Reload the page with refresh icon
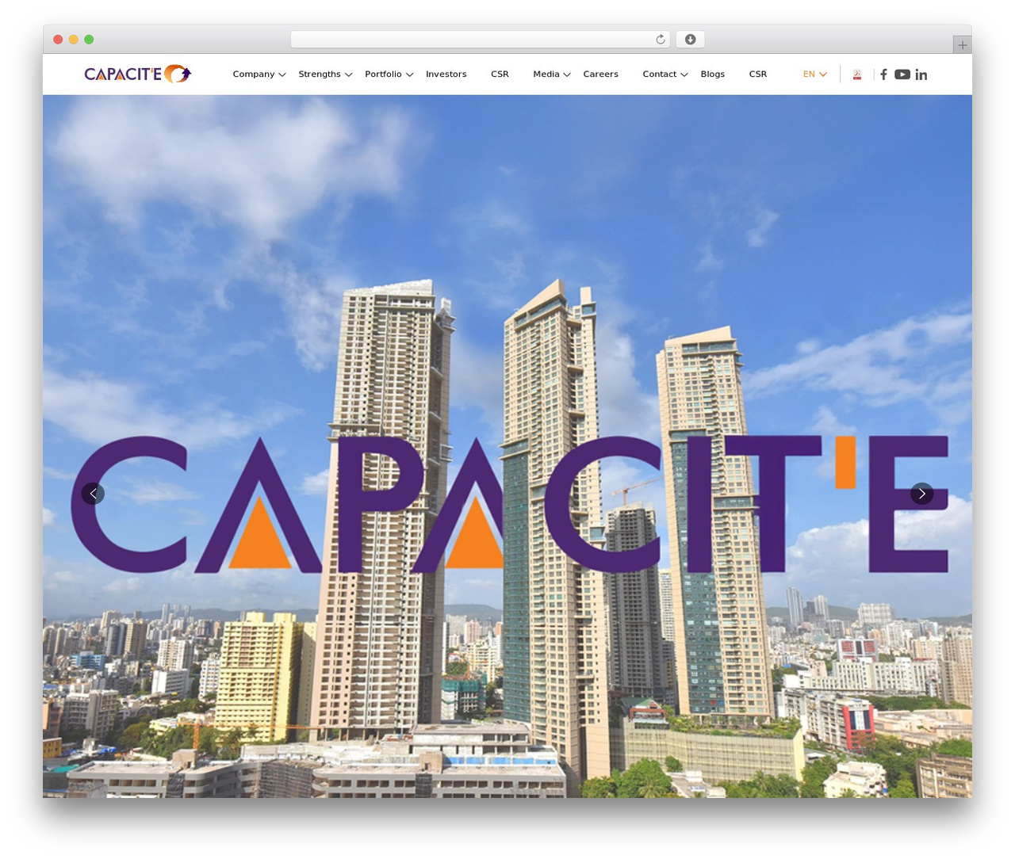1015x859 pixels. [660, 39]
